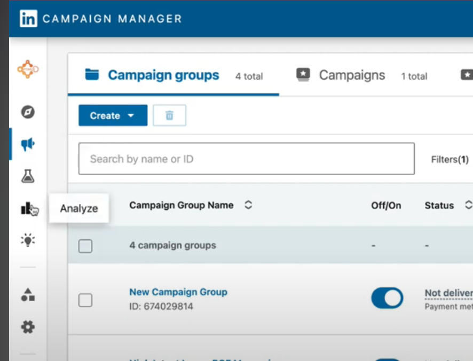Check the New Campaign Group checkbox

pos(85,300)
